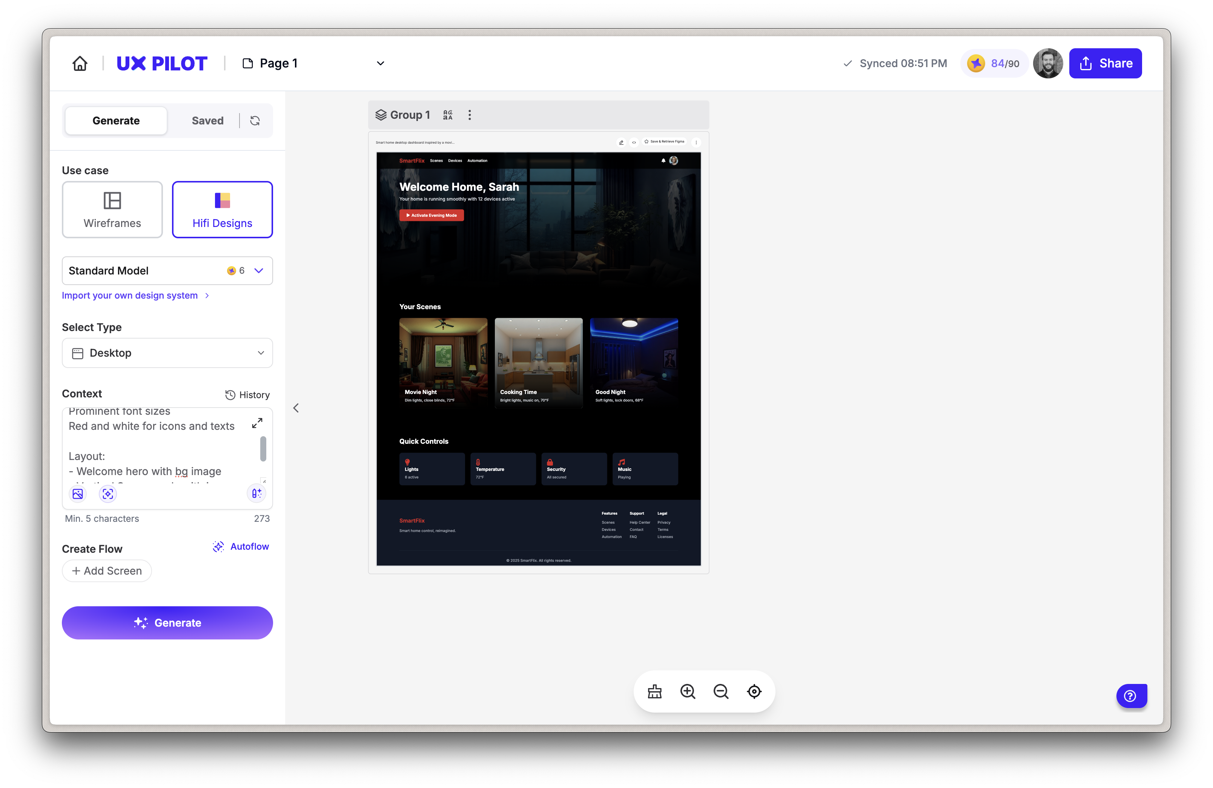1213x788 pixels.
Task: Expand the Page 1 selector
Action: (x=380, y=63)
